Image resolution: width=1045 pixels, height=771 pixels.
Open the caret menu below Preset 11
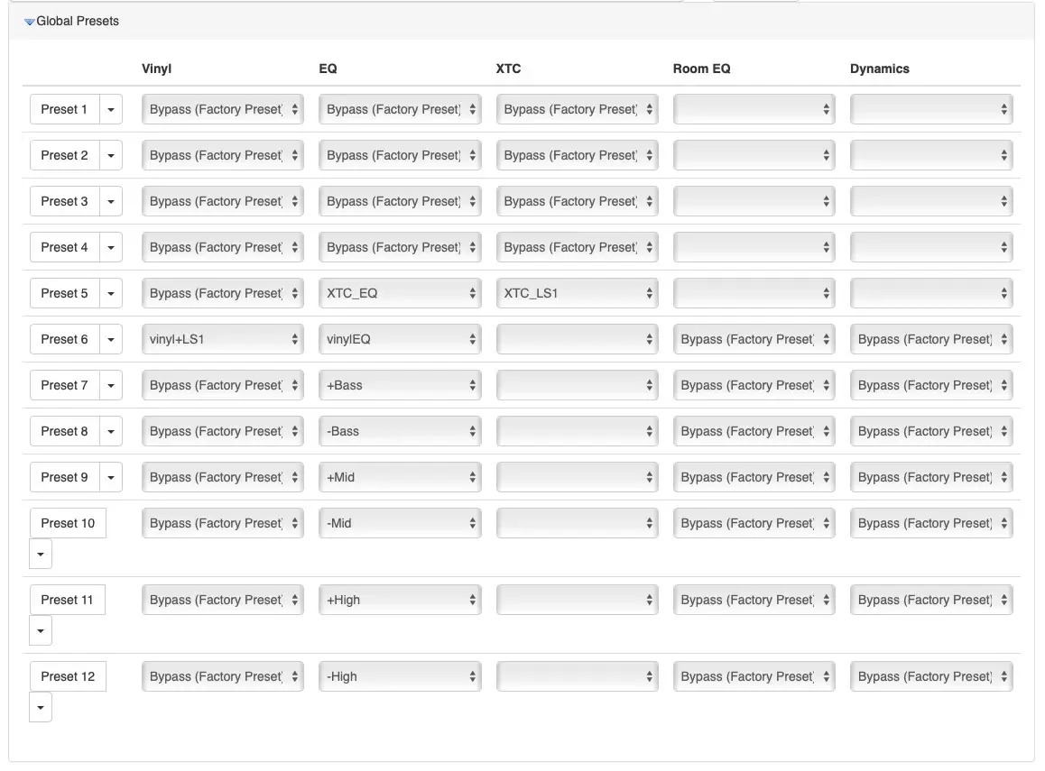click(41, 630)
